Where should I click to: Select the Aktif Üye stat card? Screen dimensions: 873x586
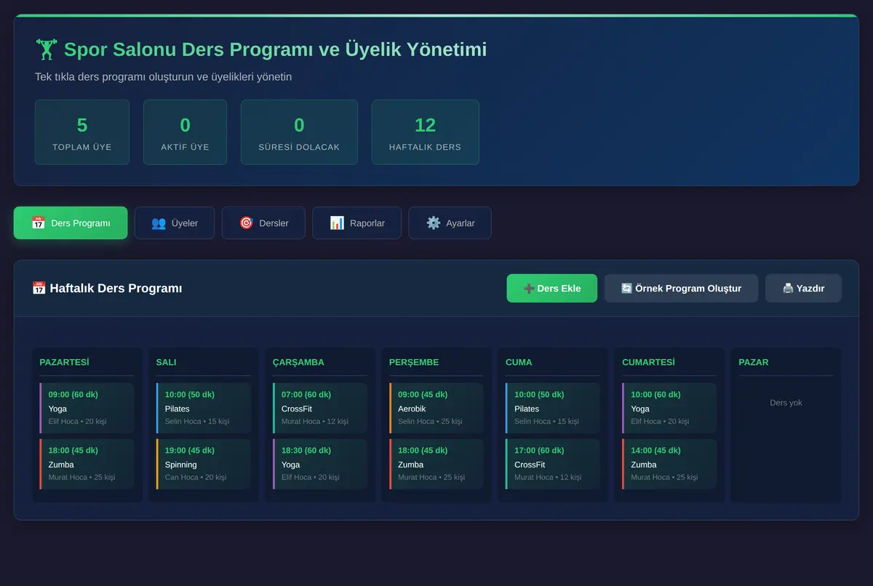click(185, 132)
